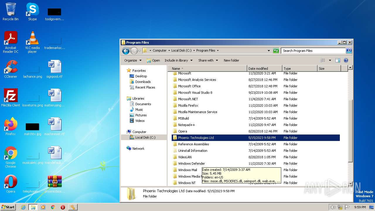Select the VideoLAN folder
Image resolution: width=375 pixels, height=211 pixels.
pos(185,157)
